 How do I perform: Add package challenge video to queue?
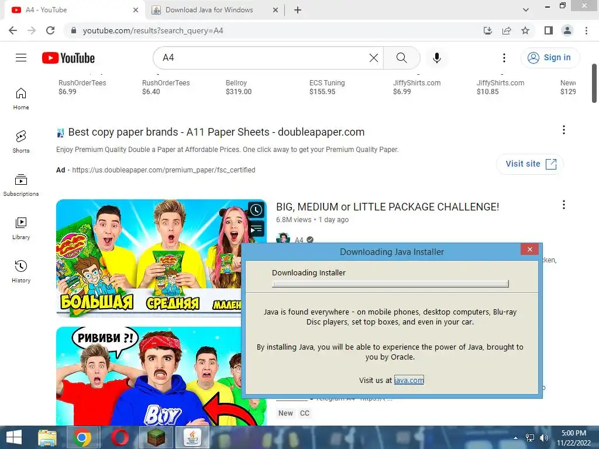(x=256, y=229)
